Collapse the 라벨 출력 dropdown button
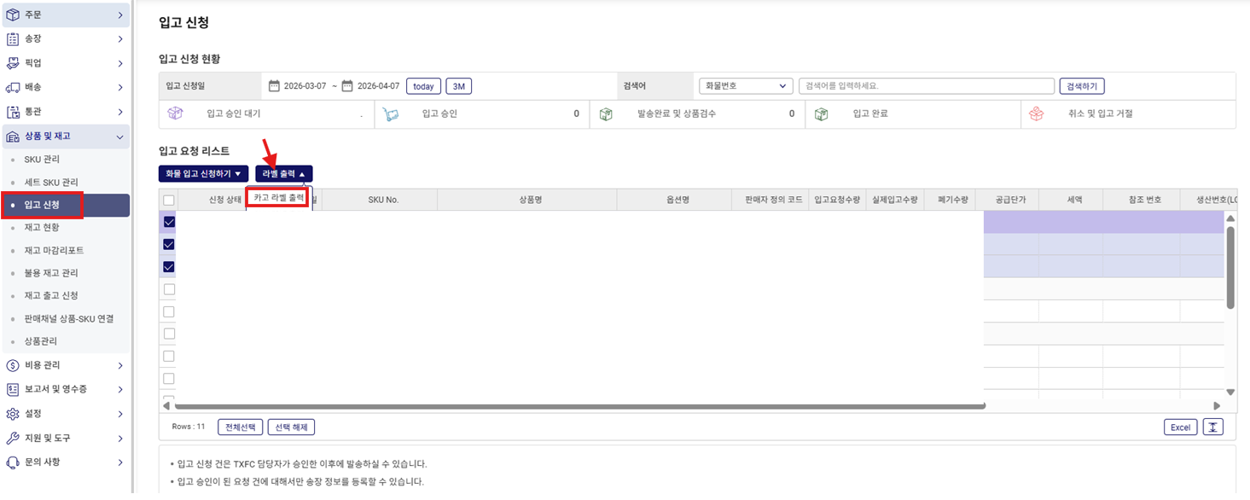1250x500 pixels. coord(283,173)
